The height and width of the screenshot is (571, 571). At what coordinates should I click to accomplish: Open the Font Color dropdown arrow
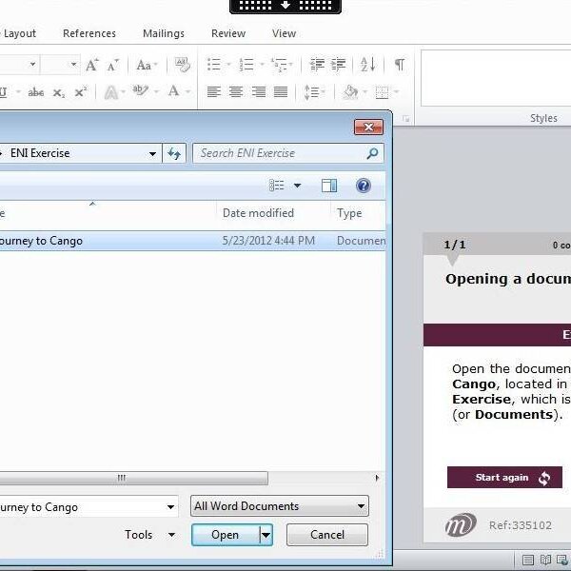point(188,91)
